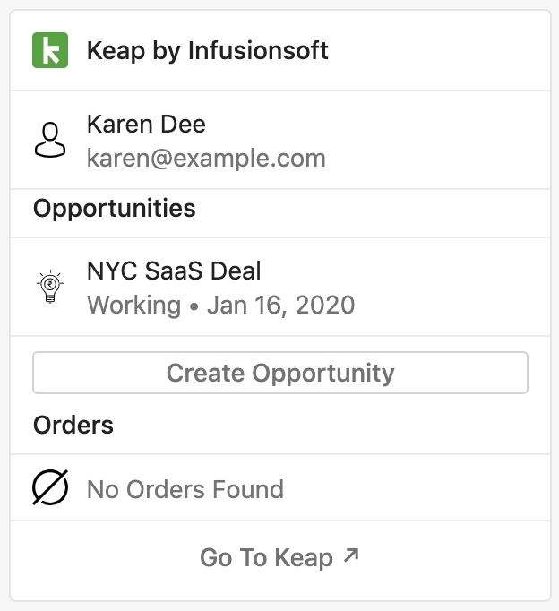This screenshot has width=559, height=611.
Task: Select the Karen Dee contact row
Action: click(280, 141)
